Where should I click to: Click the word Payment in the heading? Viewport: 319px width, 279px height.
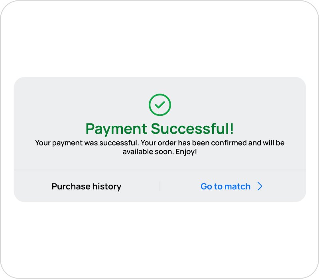click(x=116, y=129)
